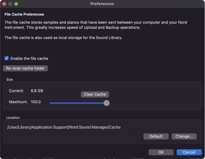This screenshot has height=159, width=205.
Task: Click the Current 6.8 GB value
Action: tap(37, 91)
